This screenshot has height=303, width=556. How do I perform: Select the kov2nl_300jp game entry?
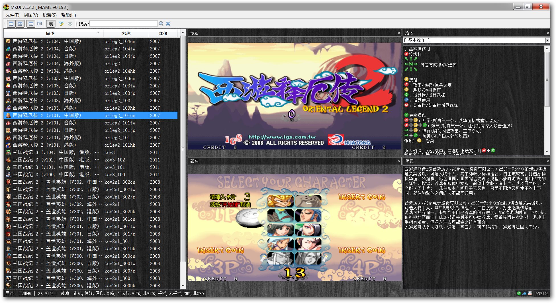tap(91, 271)
